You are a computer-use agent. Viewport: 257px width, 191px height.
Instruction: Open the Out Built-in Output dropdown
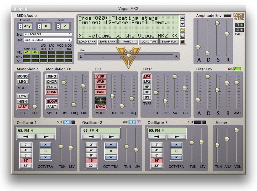[x=47, y=40]
